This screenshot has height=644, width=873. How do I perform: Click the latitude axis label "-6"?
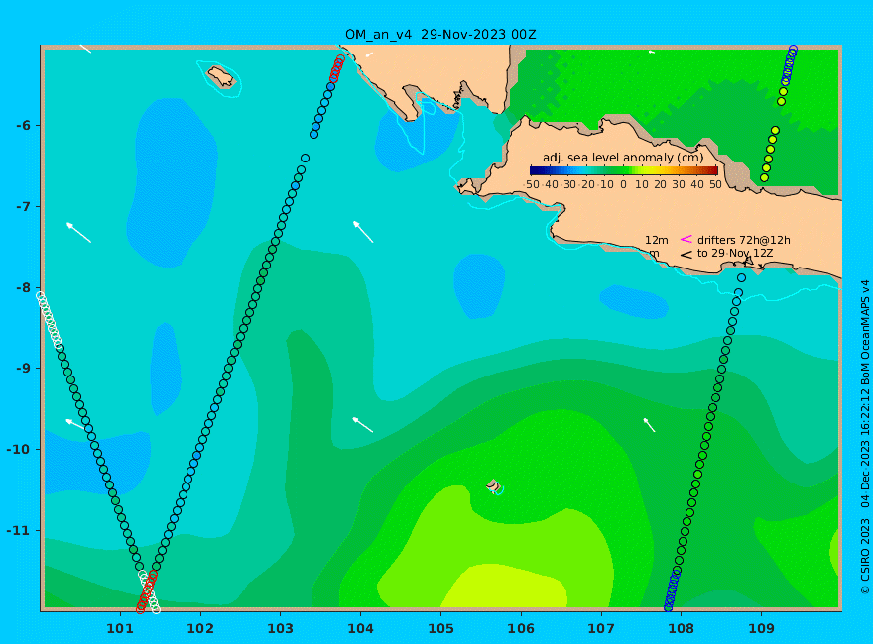[24, 125]
